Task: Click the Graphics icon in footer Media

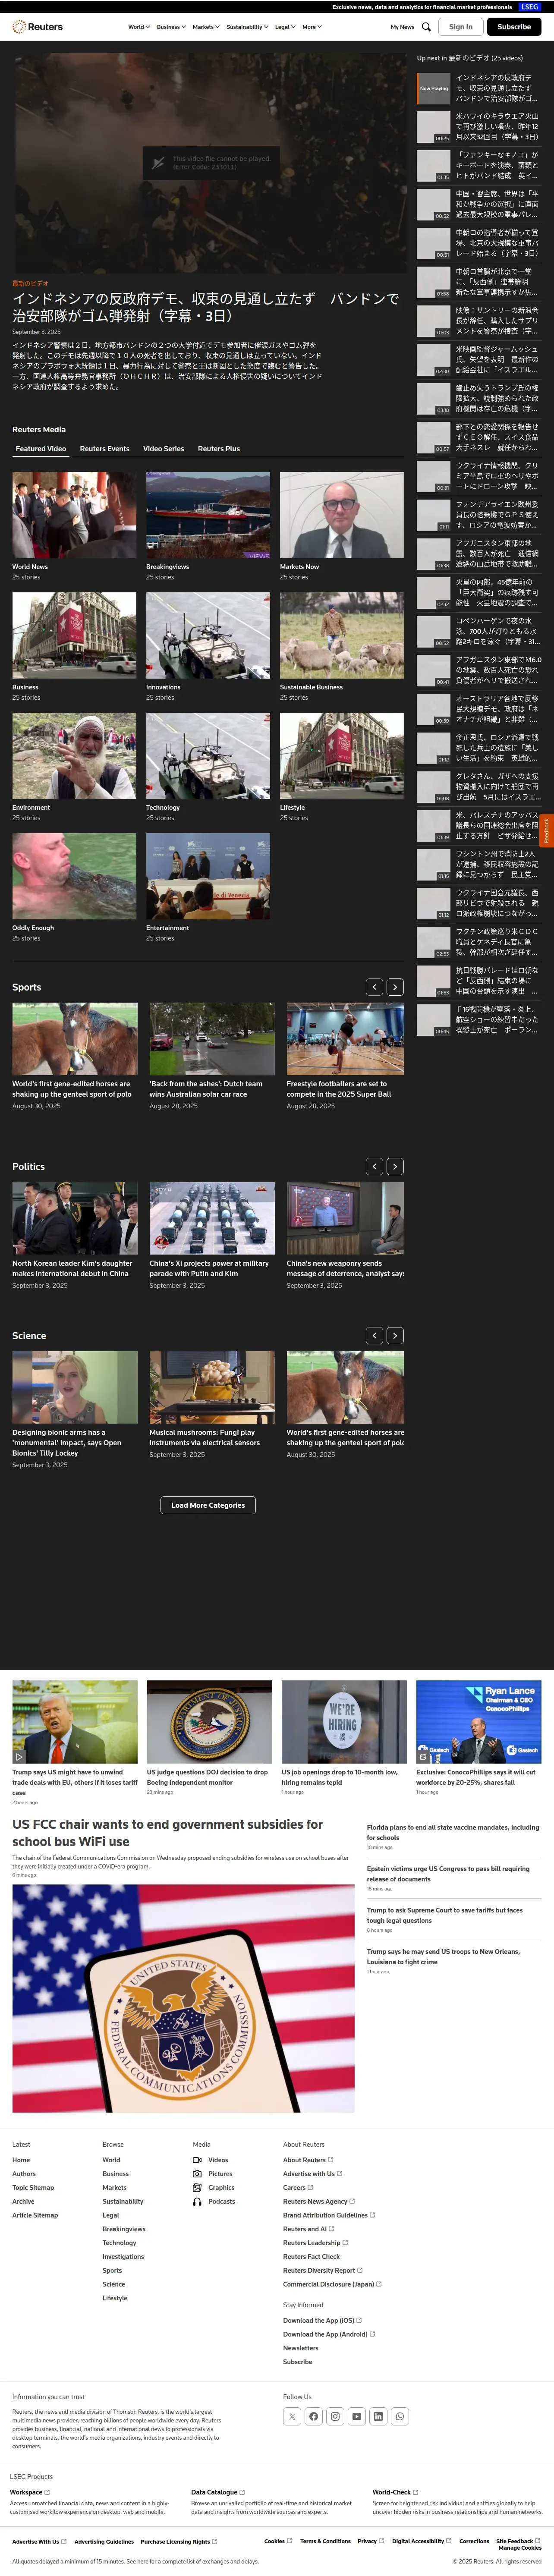Action: tap(197, 2188)
